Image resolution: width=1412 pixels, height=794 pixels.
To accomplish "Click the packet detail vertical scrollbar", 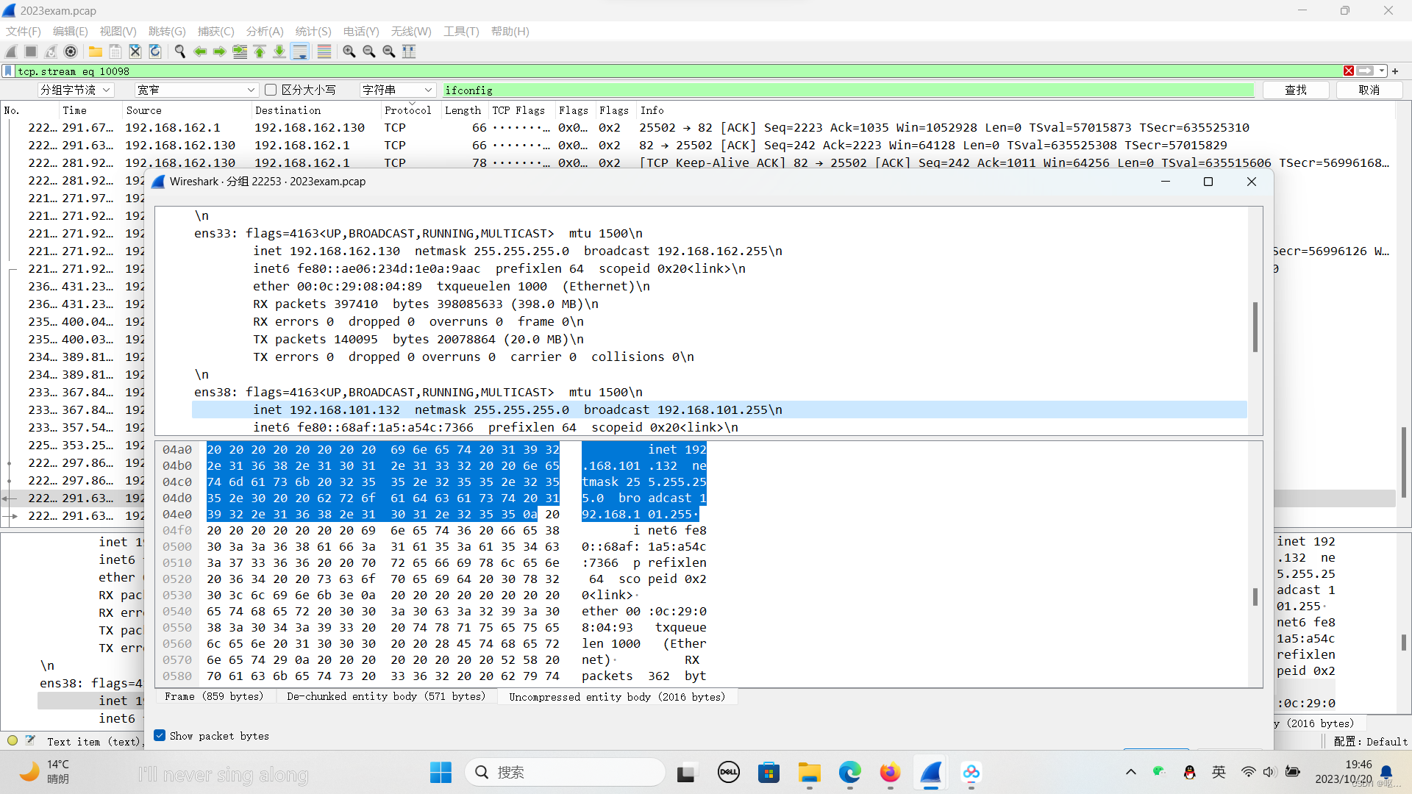I will click(x=1255, y=327).
